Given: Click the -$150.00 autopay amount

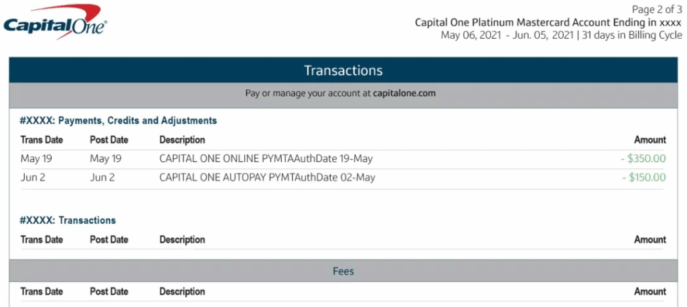Looking at the screenshot, I should (643, 178).
